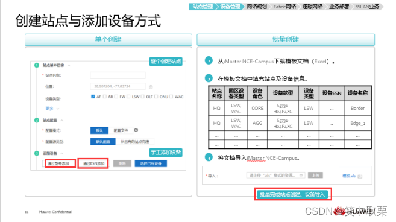The image size is (396, 222).
Task: Click the grey 删除 button
Action: coord(122,163)
